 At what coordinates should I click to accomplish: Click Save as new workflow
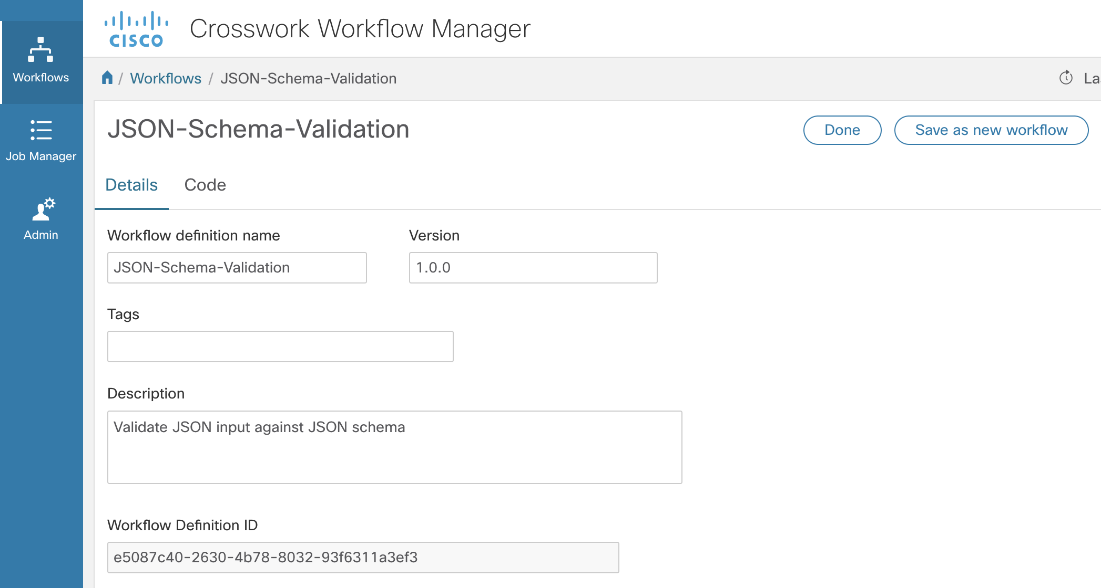pos(991,130)
